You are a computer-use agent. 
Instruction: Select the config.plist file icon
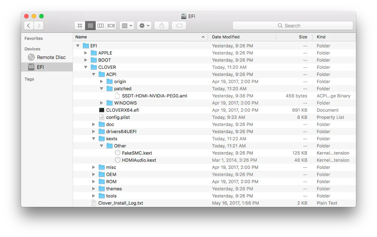coord(102,117)
